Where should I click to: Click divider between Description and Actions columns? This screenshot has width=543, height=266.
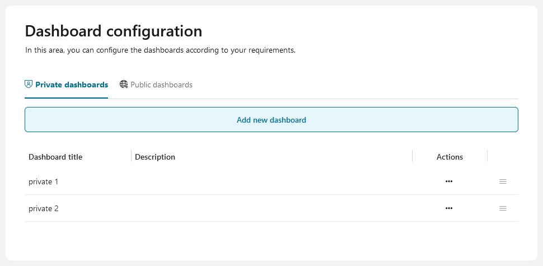point(412,156)
